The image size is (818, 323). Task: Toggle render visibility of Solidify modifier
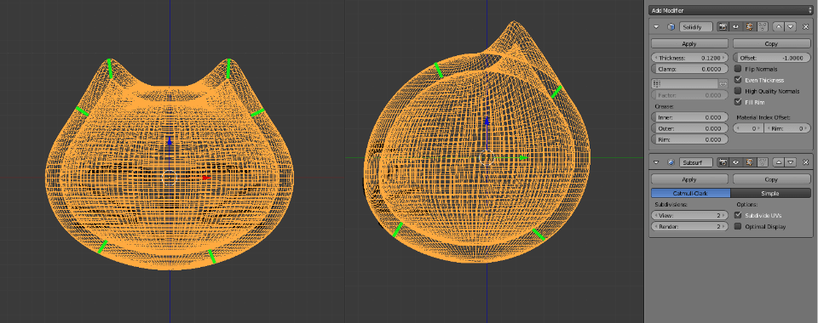(x=723, y=26)
